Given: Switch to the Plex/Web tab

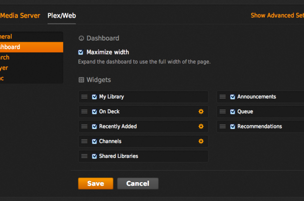Looking at the screenshot, I should pos(61,16).
